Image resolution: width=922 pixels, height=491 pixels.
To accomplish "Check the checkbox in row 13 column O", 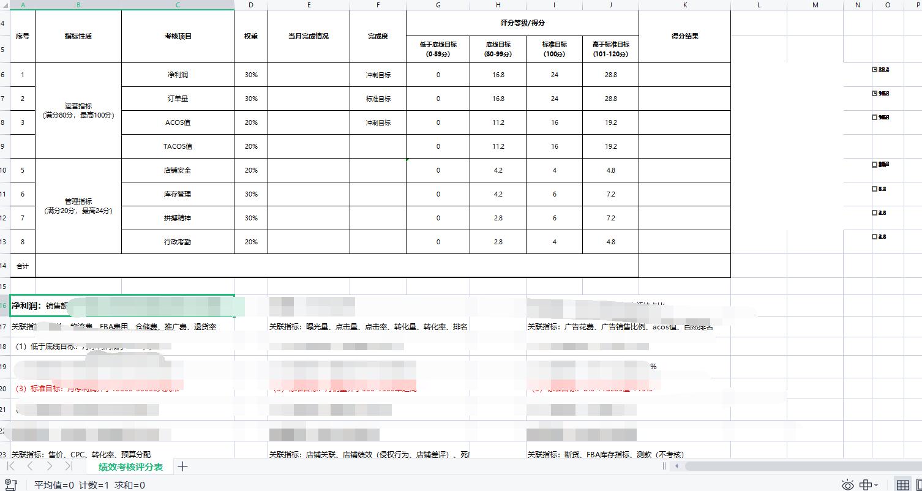I will point(874,236).
